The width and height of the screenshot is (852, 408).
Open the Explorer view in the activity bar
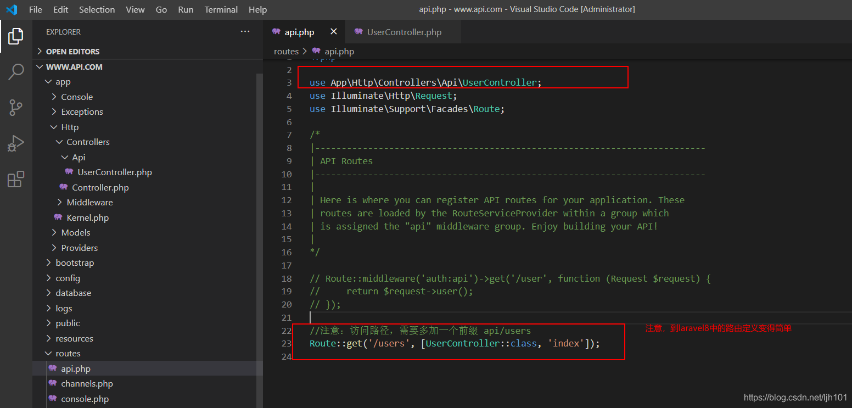16,36
